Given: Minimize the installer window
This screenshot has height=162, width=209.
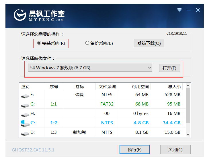Looking at the screenshot, I should [x=188, y=10].
